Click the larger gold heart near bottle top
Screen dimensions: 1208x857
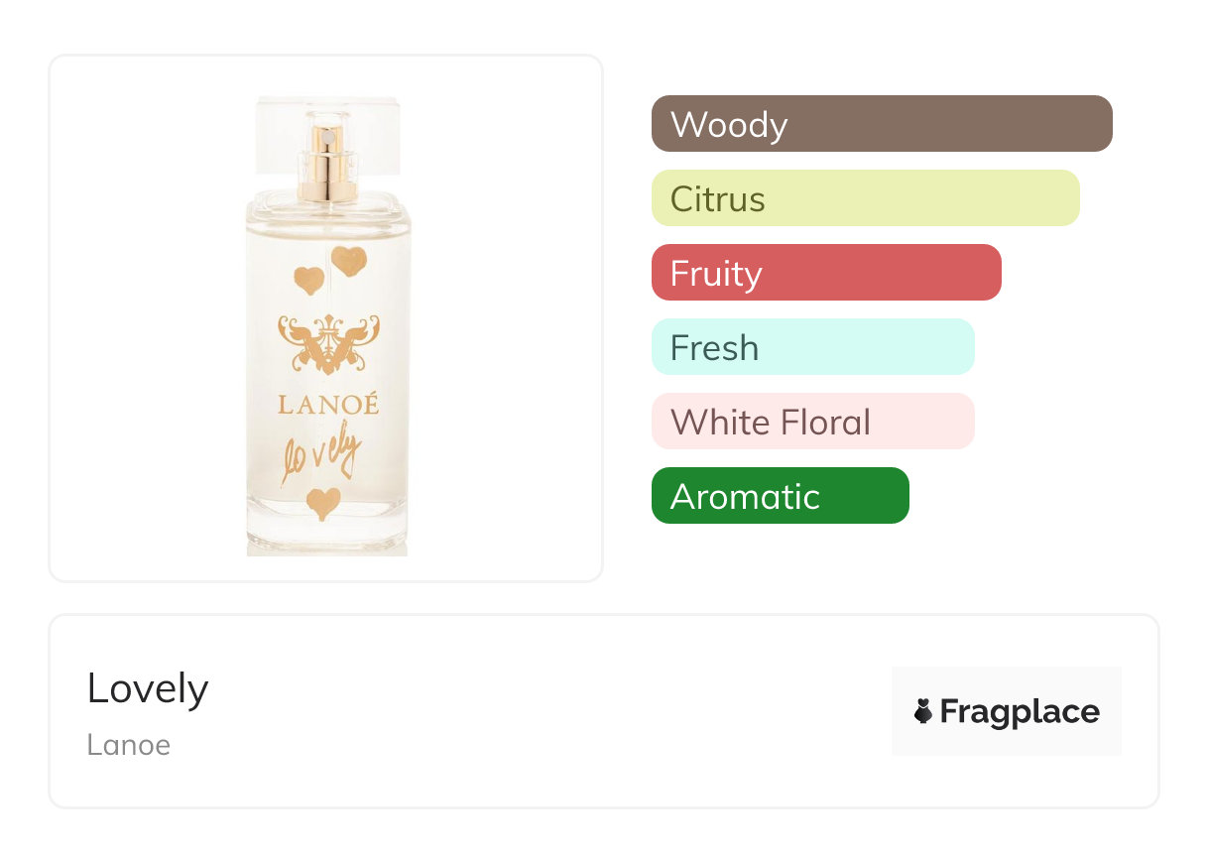point(349,262)
